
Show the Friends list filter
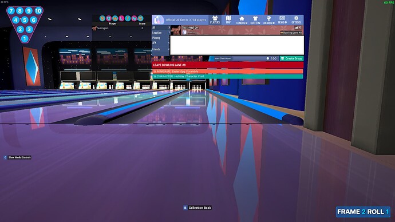click(x=161, y=49)
